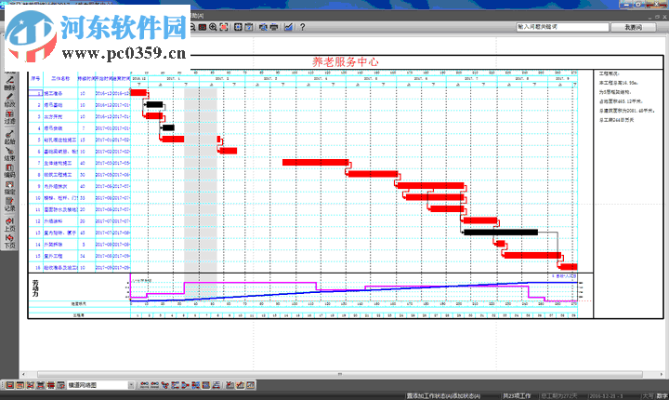Viewport: 669px width, 400px height.
Task: Click the 序号 column header
Action: coord(35,79)
